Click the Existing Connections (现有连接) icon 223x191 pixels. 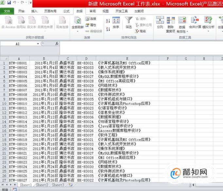(x=62, y=22)
